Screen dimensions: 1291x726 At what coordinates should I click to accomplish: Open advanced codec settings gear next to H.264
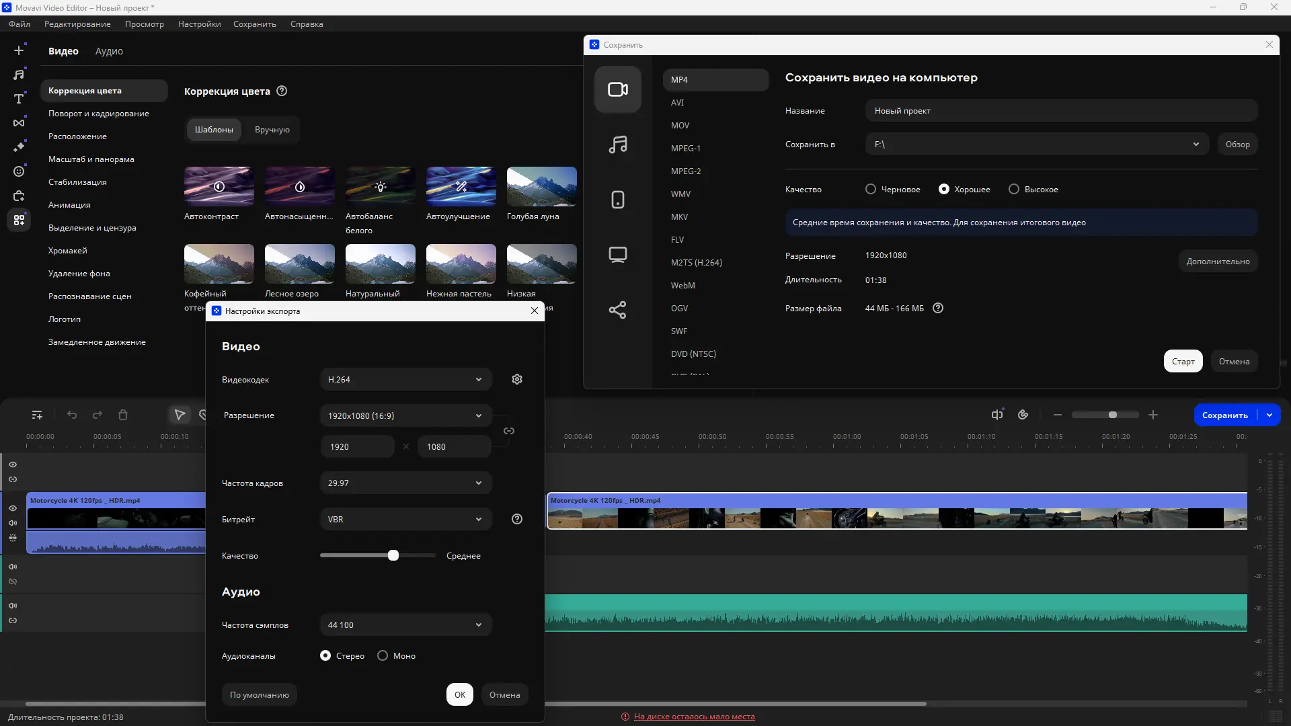tap(516, 379)
